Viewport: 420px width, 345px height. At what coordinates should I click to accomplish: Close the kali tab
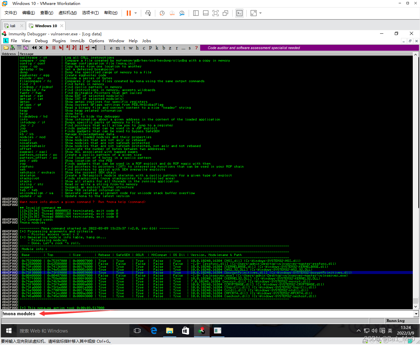[x=22, y=26]
